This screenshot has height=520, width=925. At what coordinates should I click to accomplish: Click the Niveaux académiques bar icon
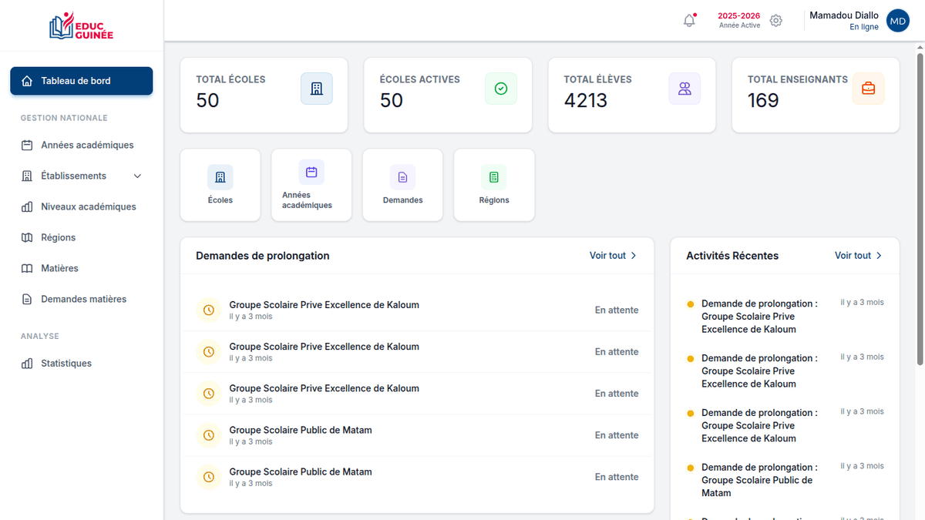pyautogui.click(x=27, y=206)
